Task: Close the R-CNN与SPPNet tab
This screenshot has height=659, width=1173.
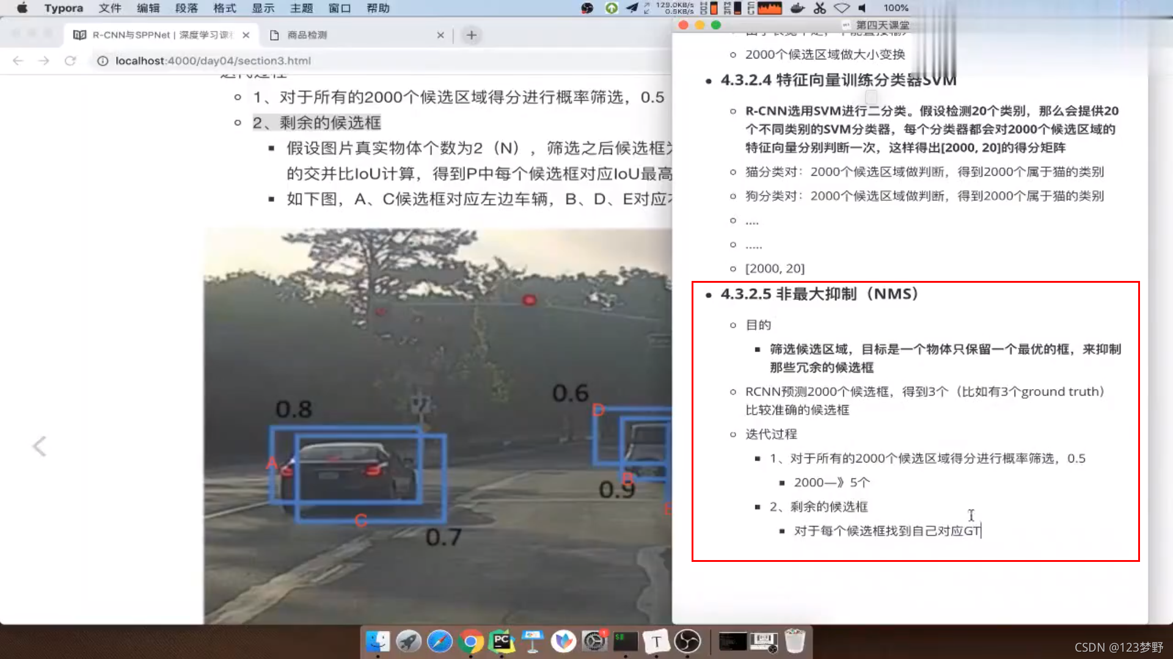Action: point(246,35)
